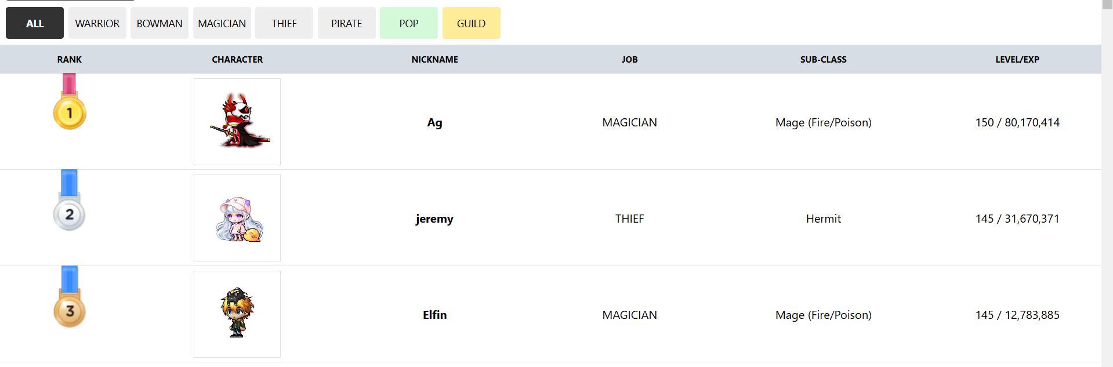Screen dimensions: 1113x367
Task: Open Elfin's character avatar image
Action: click(237, 314)
